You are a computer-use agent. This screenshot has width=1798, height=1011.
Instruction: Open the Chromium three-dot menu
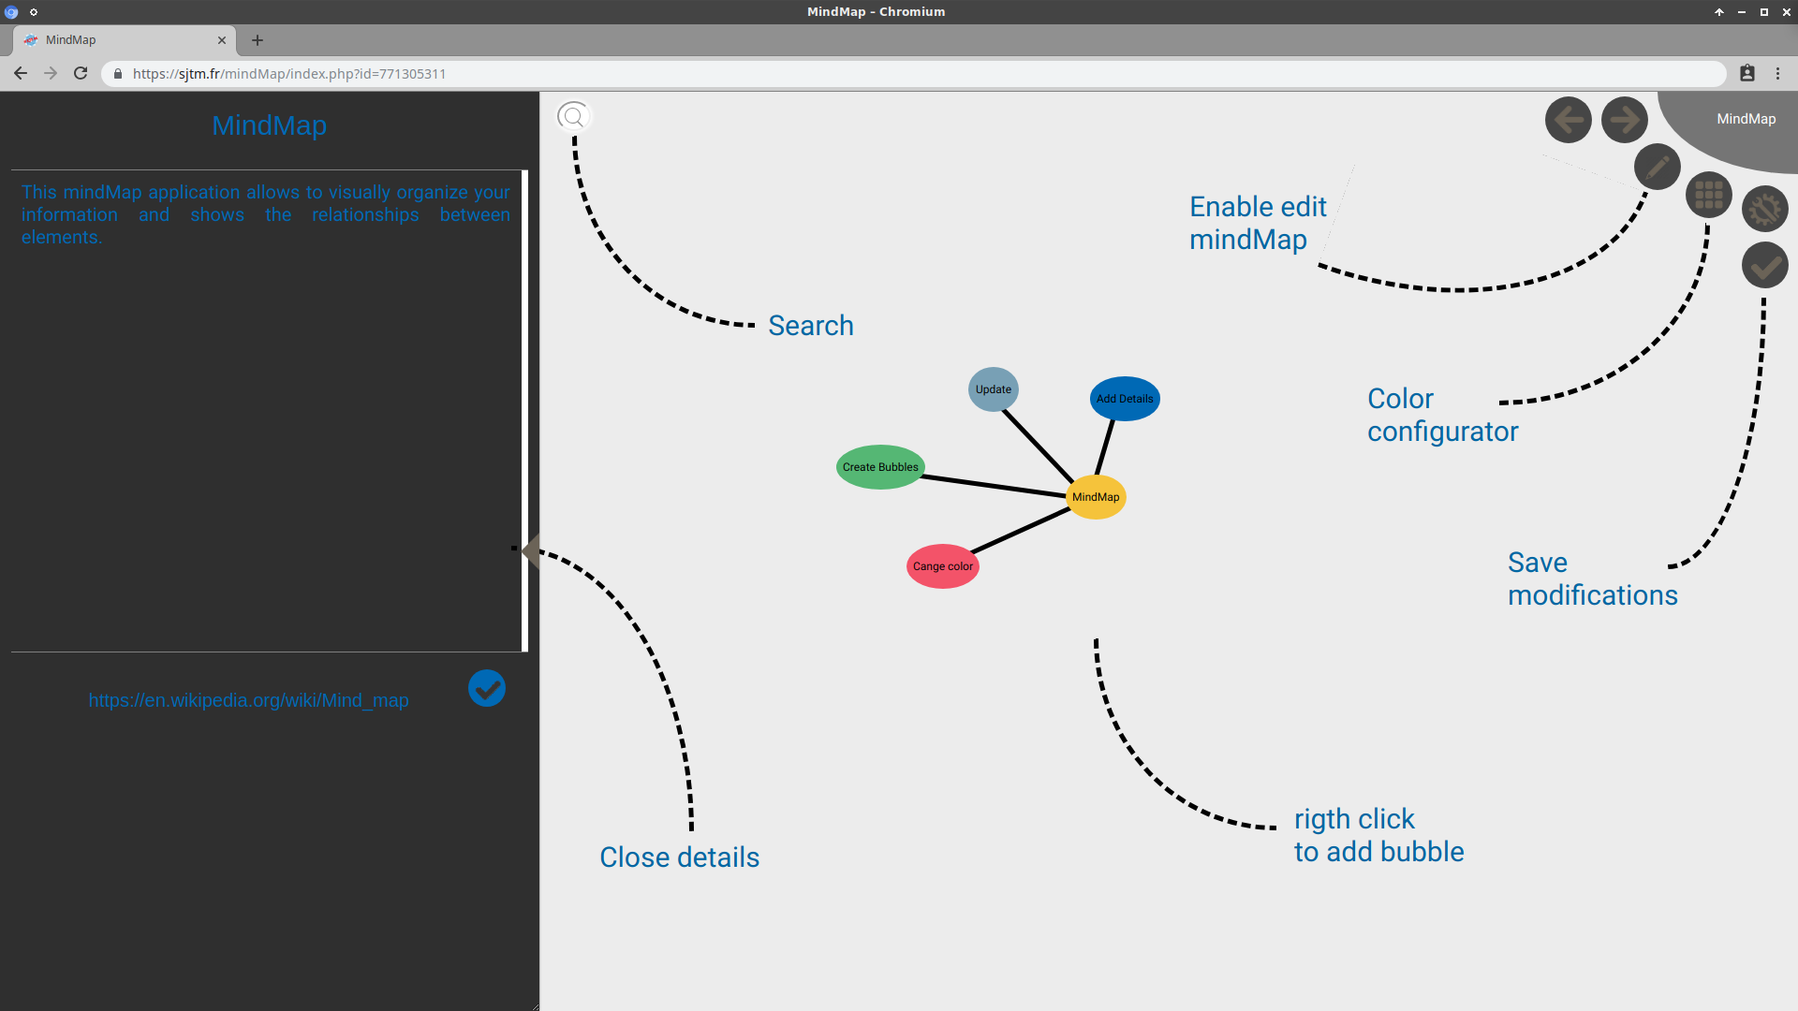pos(1777,73)
